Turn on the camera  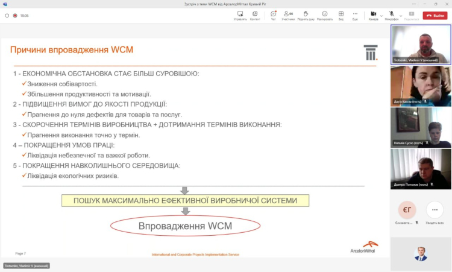[x=373, y=14]
